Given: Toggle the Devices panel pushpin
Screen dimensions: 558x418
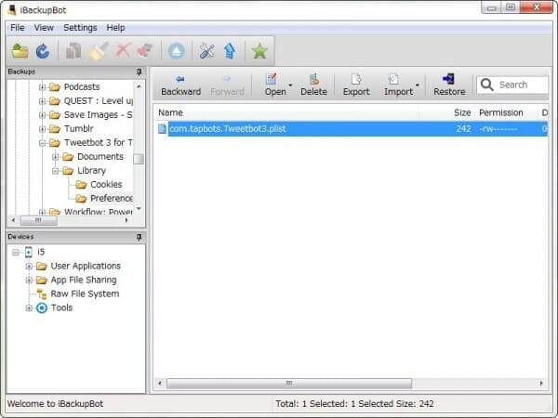Looking at the screenshot, I should (x=139, y=237).
